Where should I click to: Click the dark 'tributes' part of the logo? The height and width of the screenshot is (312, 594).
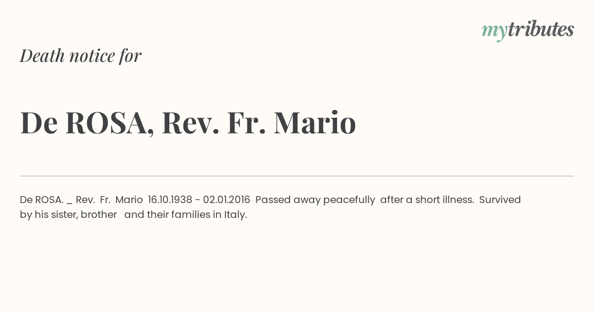pyautogui.click(x=541, y=29)
